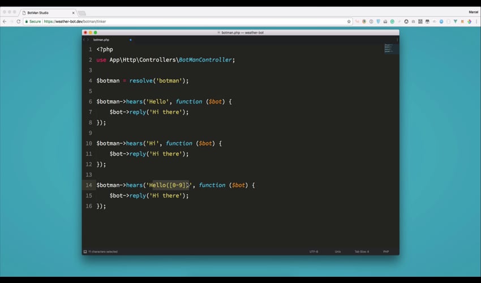Bookmark the page with the star icon

(349, 22)
